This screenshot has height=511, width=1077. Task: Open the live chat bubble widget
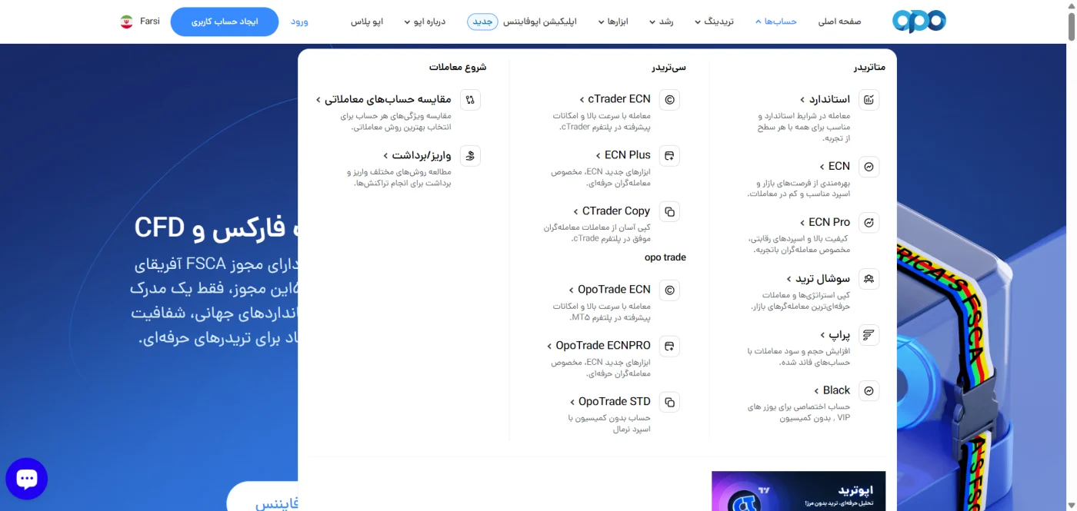[x=27, y=479]
